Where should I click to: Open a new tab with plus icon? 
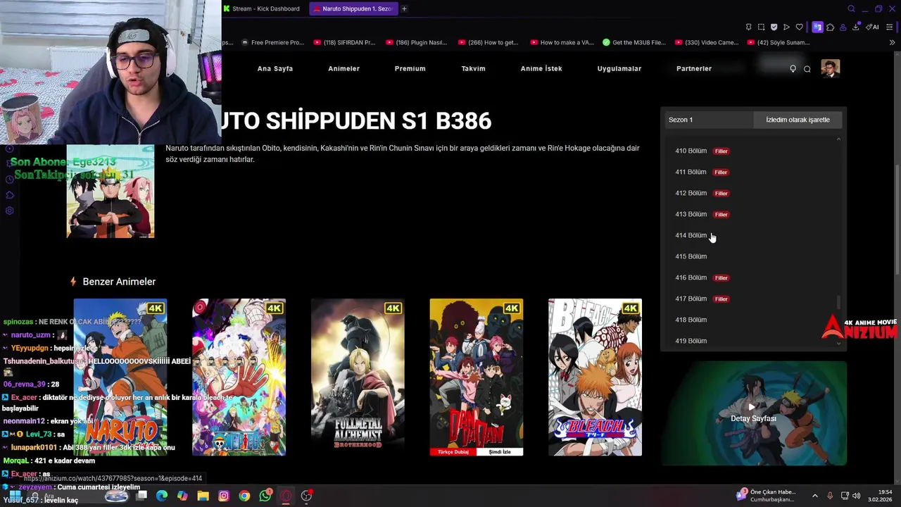click(x=404, y=8)
